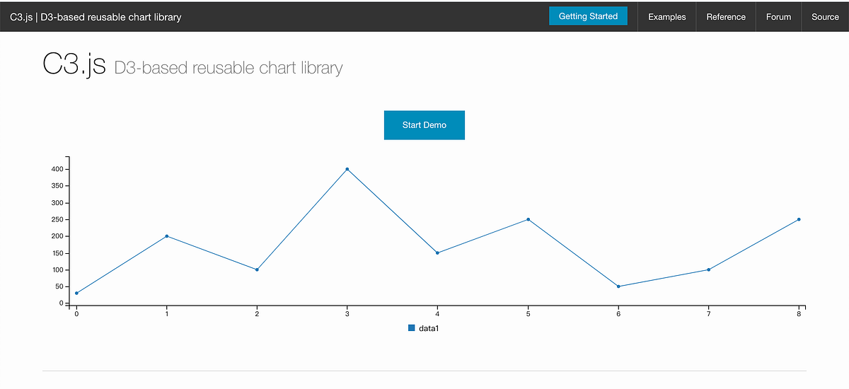Click y-axis label 50
849x389 pixels.
click(59, 286)
